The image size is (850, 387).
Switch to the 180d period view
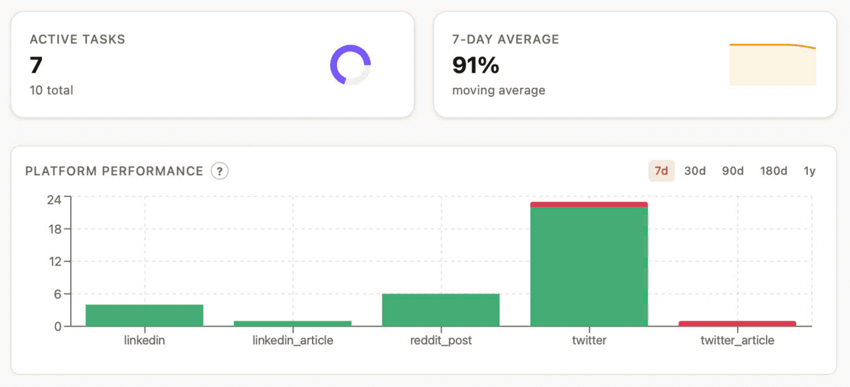point(773,171)
